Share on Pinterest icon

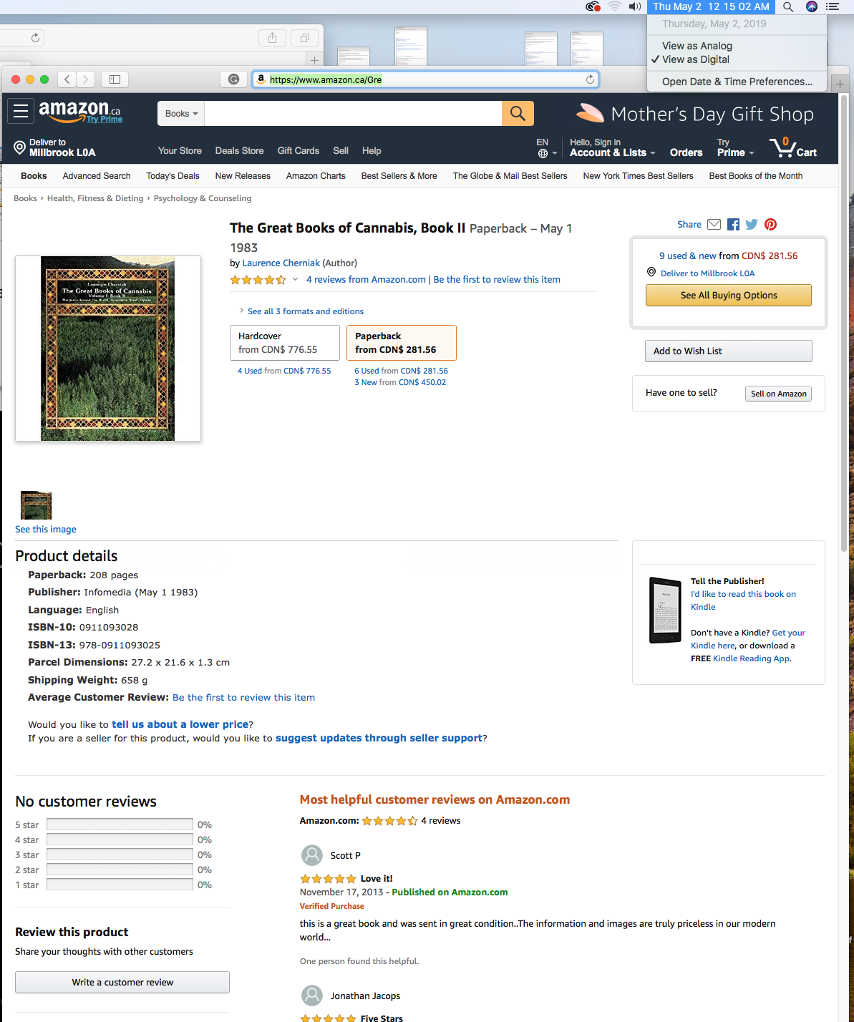770,224
